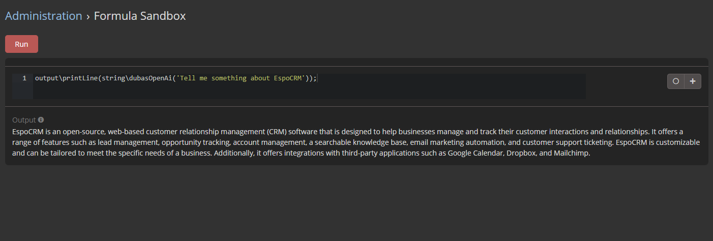
Task: Click the 'Formula Sandbox' page title
Action: (x=140, y=16)
